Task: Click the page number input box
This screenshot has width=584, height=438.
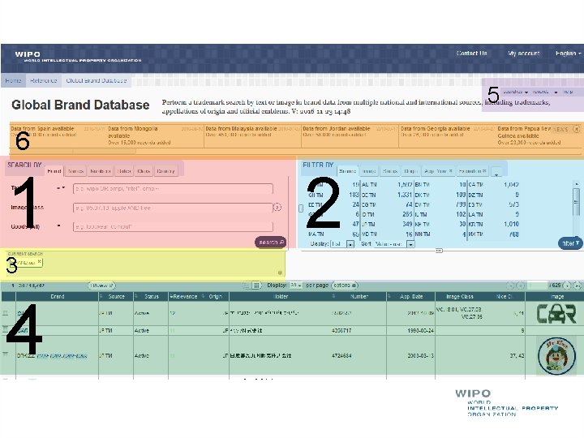Action: click(538, 286)
